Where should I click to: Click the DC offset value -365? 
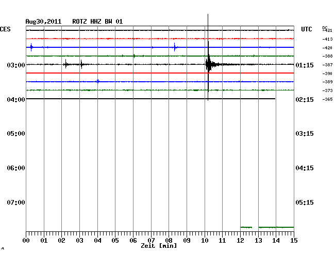[x=327, y=99]
